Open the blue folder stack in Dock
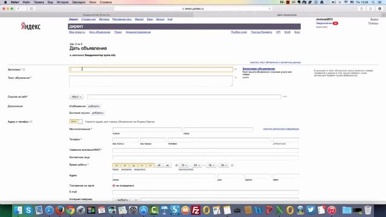The image size is (386, 217). 347,210
